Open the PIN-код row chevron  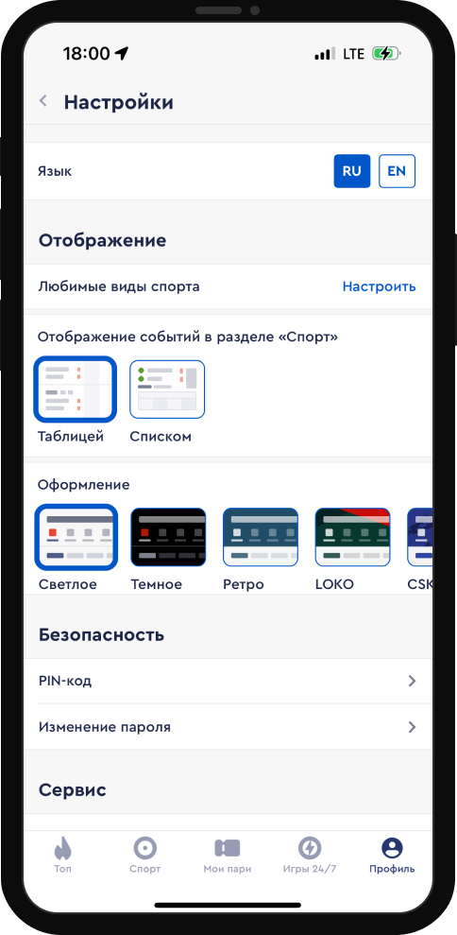tap(412, 681)
